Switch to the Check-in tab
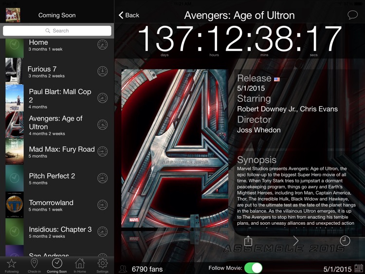Screen dimensions: 365x274 coord(34,266)
